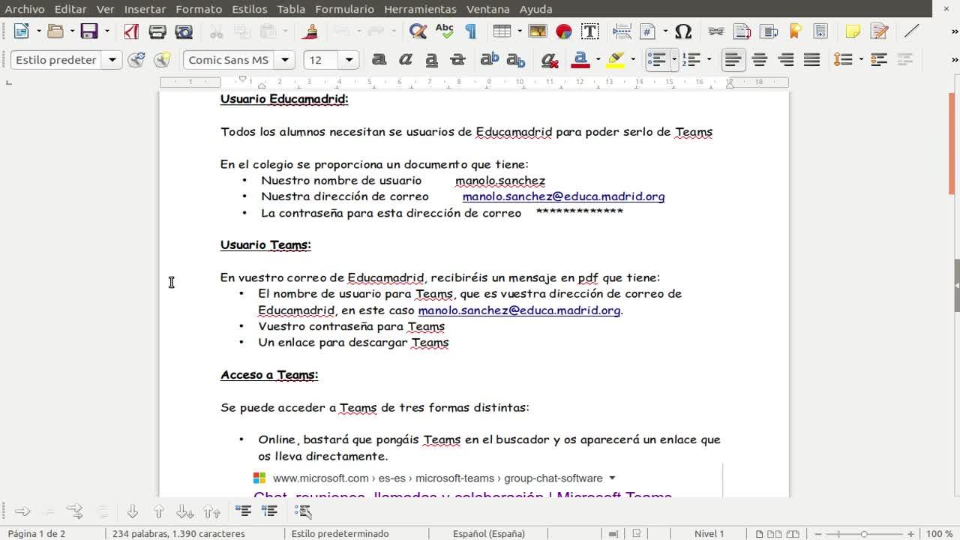This screenshot has height=540, width=960.
Task: Toggle italic formatting
Action: [x=405, y=60]
